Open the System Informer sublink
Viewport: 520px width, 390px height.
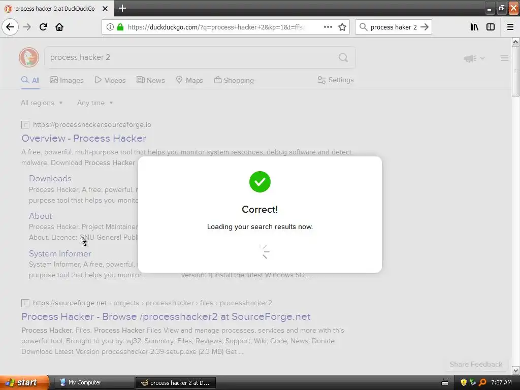coord(60,253)
